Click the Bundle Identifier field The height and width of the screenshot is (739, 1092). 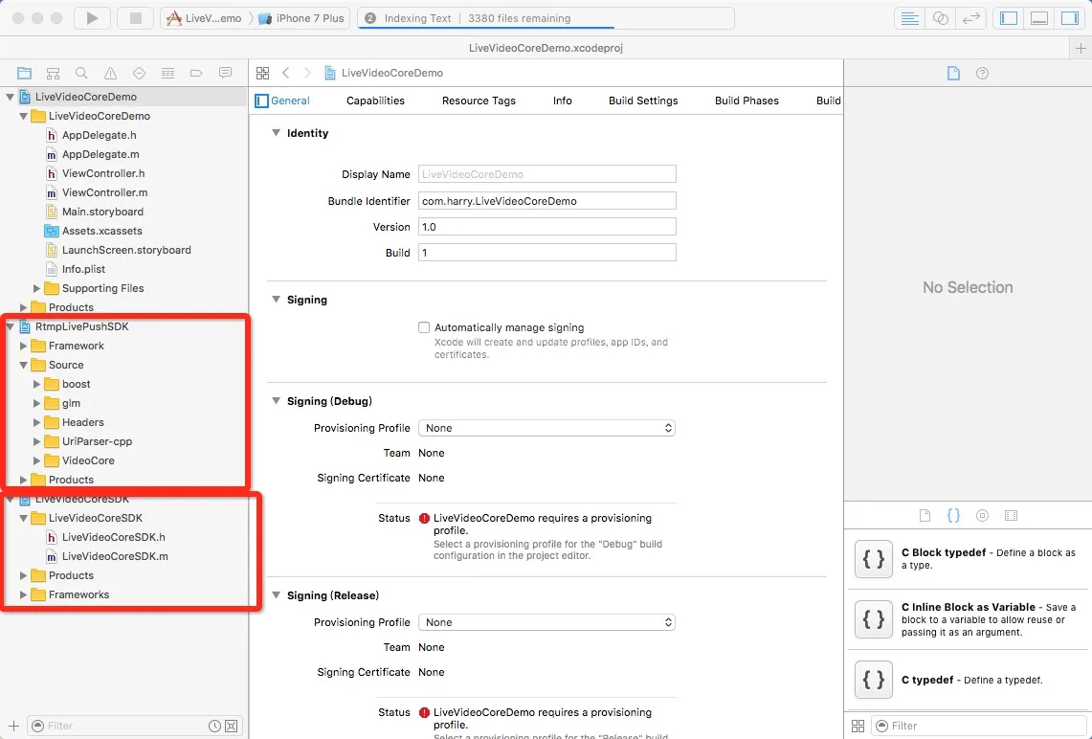(x=546, y=201)
